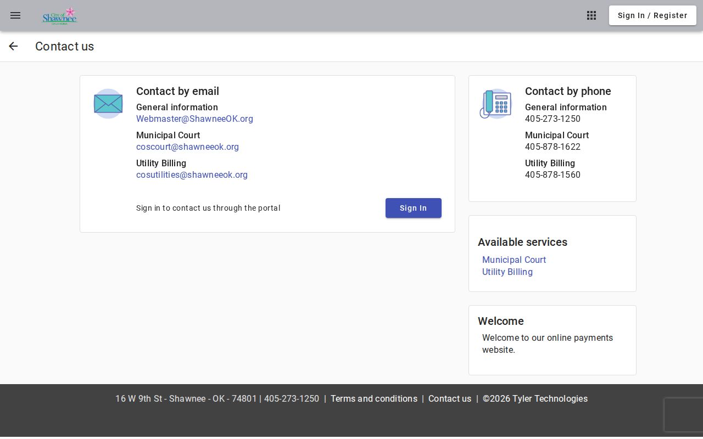This screenshot has height=439, width=703.
Task: Click the telephone icon
Action: click(x=496, y=104)
